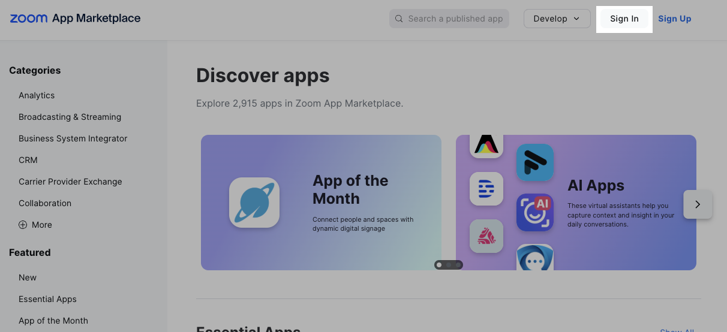This screenshot has width=727, height=332.
Task: Click the blue striped E app icon
Action: click(486, 189)
